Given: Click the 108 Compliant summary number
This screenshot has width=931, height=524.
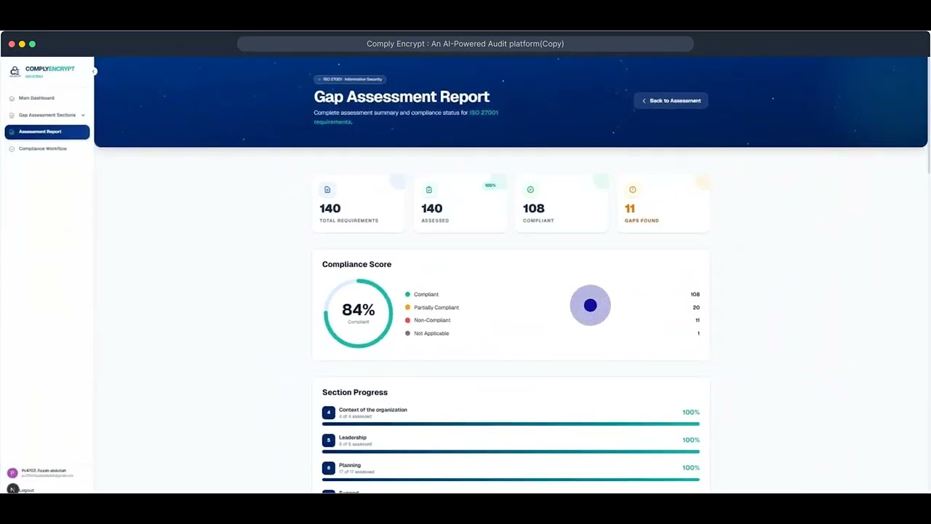Looking at the screenshot, I should (x=534, y=209).
